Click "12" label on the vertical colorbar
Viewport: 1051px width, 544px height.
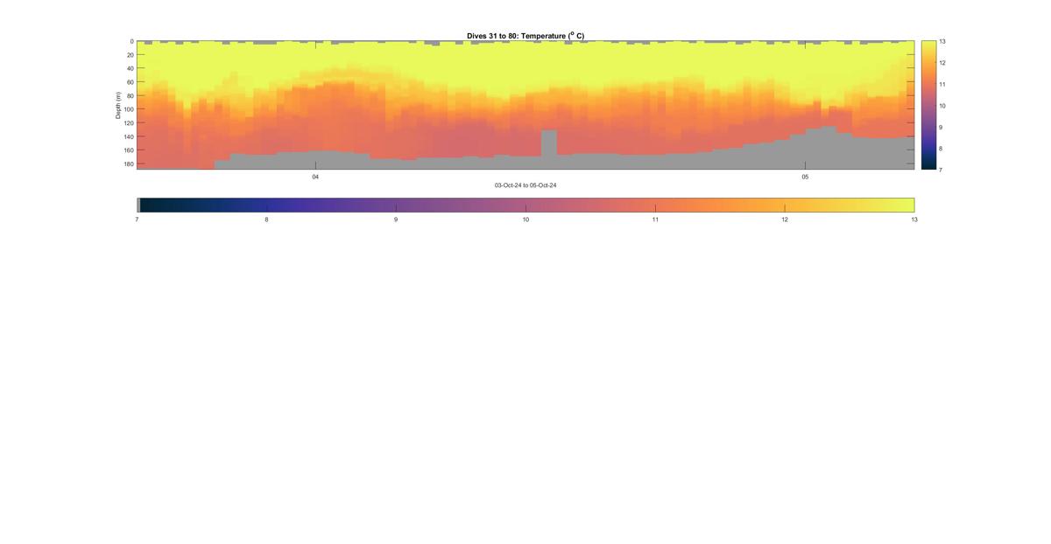pyautogui.click(x=942, y=63)
